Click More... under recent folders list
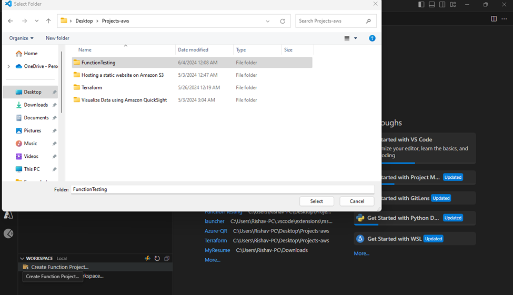The image size is (513, 295). click(x=213, y=260)
